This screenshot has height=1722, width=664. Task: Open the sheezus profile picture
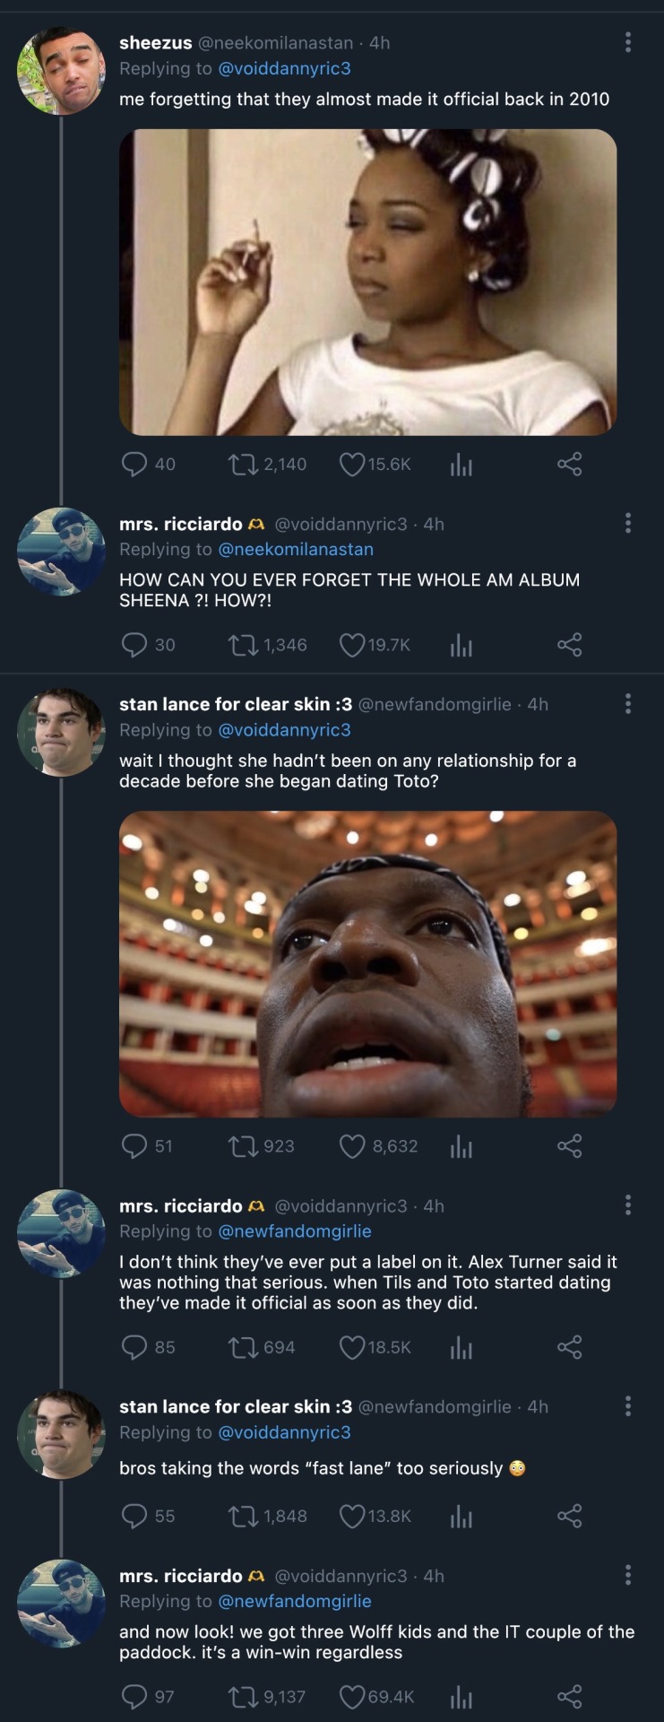click(x=61, y=71)
